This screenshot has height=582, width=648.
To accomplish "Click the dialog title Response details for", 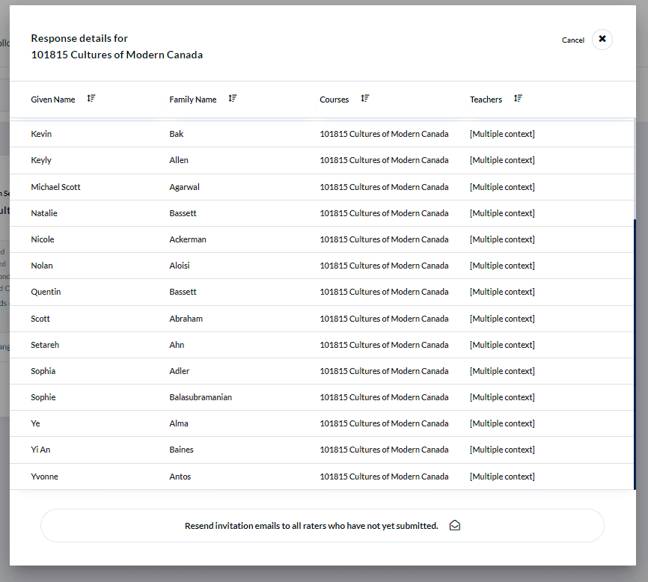I will pyautogui.click(x=79, y=38).
